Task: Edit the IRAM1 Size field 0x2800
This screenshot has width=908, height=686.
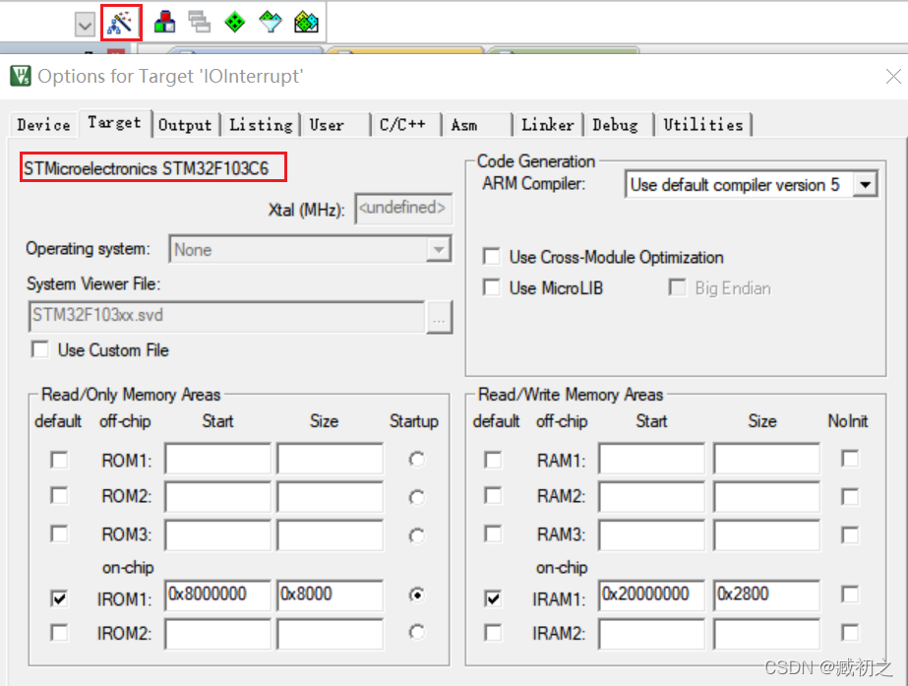Action: [766, 595]
